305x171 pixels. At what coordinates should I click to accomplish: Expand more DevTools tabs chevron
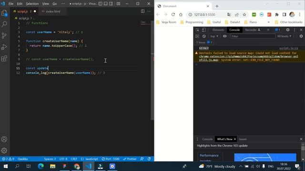click(x=268, y=30)
